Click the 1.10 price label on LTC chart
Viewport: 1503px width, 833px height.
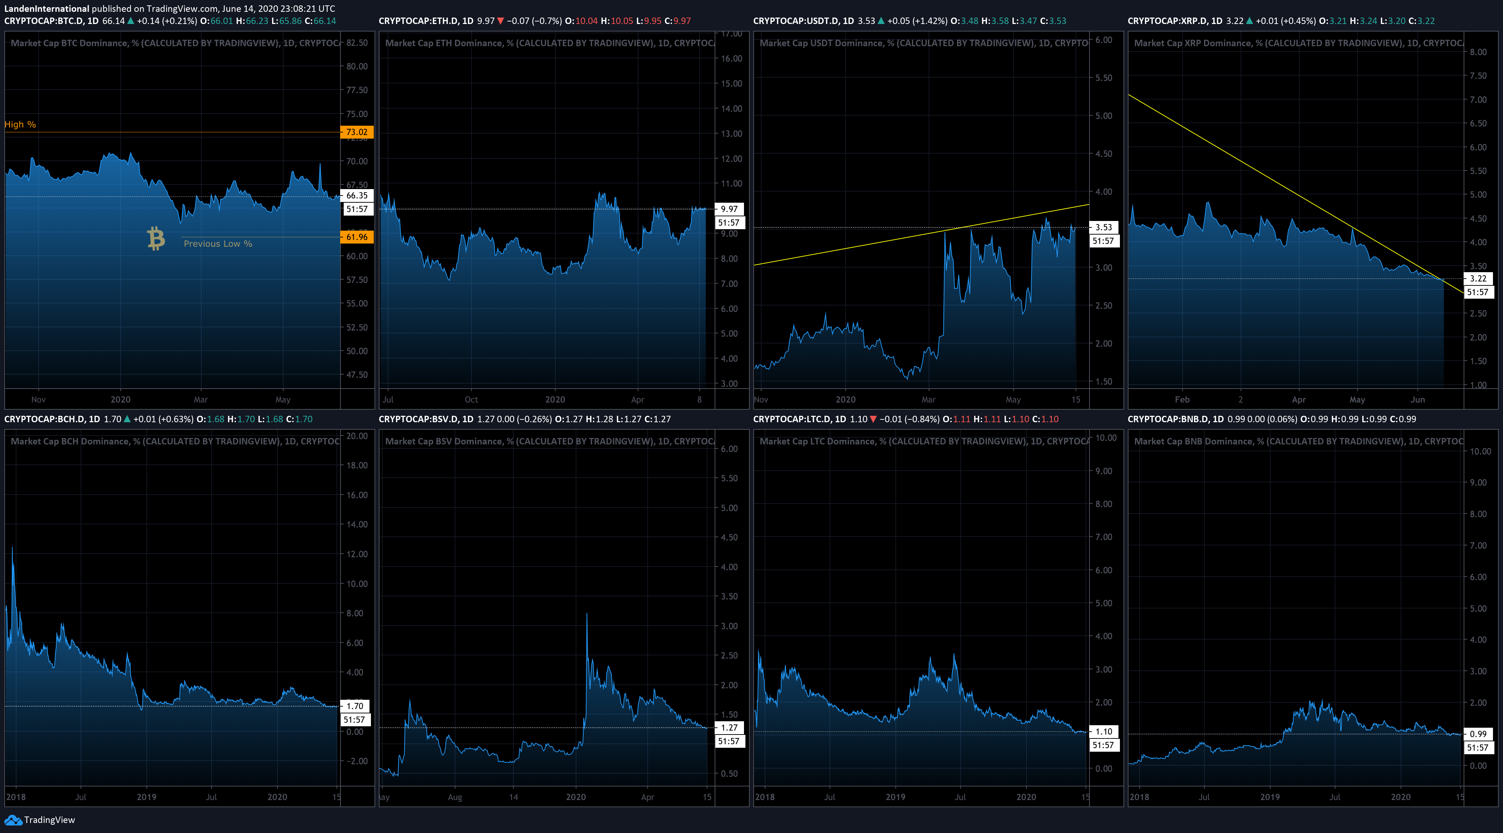pyautogui.click(x=1104, y=731)
